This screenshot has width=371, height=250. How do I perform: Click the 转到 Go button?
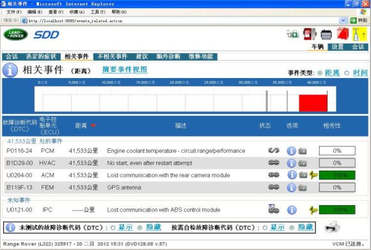point(359,20)
